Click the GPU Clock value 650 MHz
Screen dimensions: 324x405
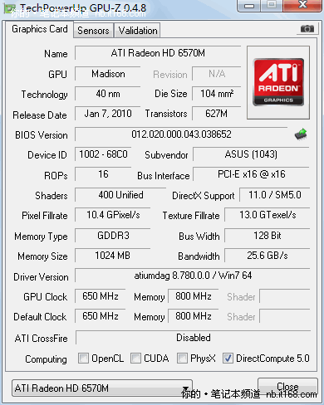101,296
